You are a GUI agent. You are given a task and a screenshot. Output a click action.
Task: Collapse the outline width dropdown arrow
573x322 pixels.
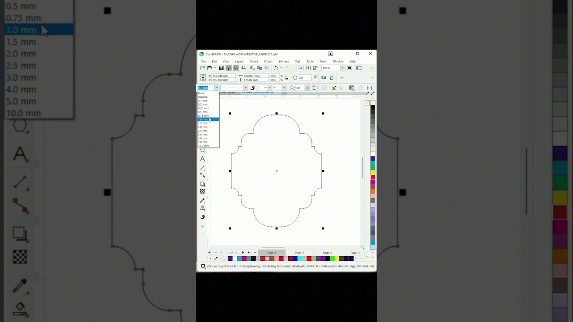coord(217,88)
